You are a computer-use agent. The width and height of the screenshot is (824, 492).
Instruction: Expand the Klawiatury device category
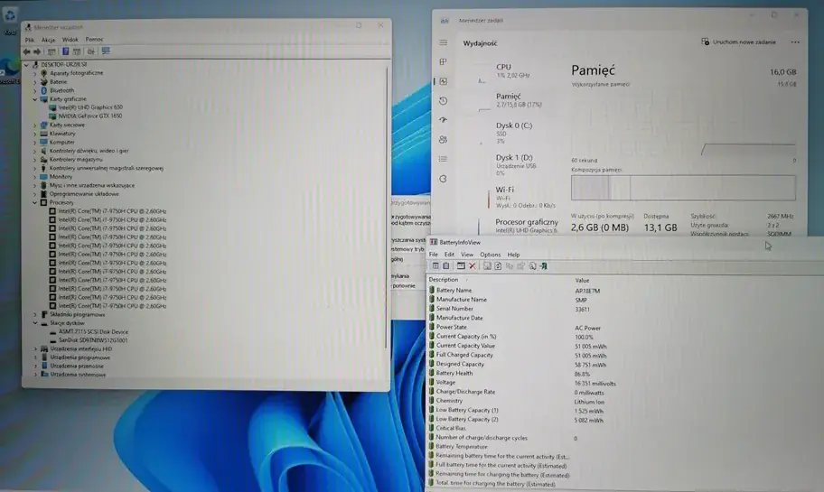(35, 134)
